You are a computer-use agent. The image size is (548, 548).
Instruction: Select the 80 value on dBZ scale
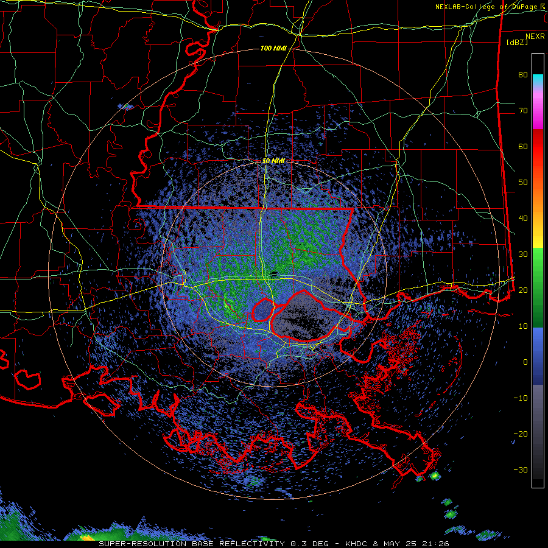click(x=523, y=74)
